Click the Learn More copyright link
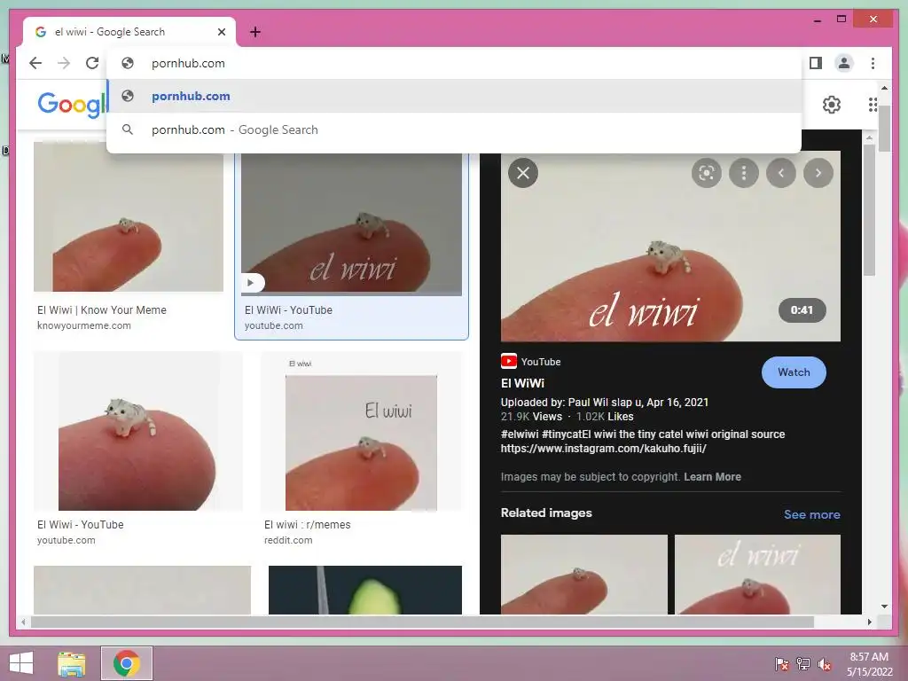908x681 pixels. (x=712, y=476)
